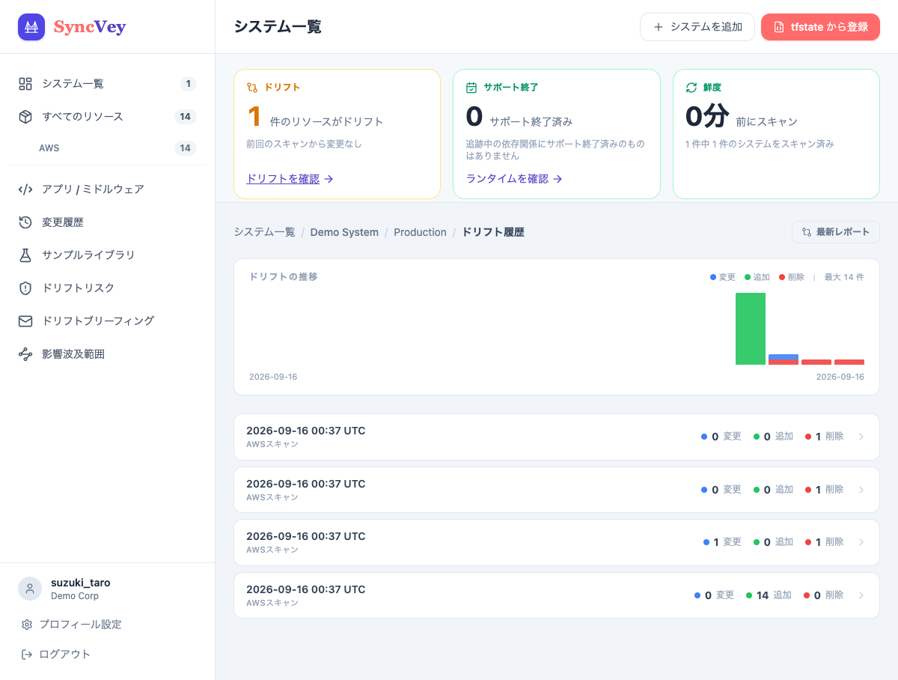Click the 0分 freshness value
The height and width of the screenshot is (680, 898).
coord(707,116)
